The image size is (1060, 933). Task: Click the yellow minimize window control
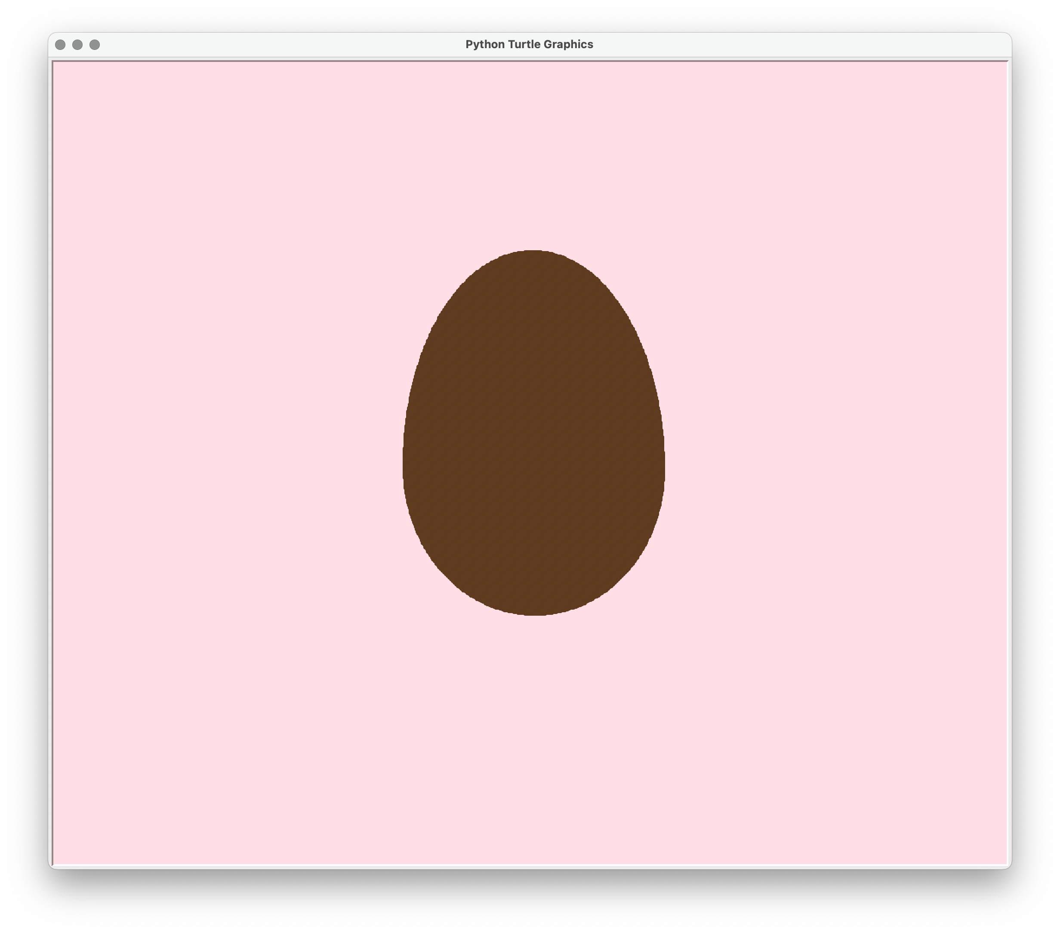[78, 45]
